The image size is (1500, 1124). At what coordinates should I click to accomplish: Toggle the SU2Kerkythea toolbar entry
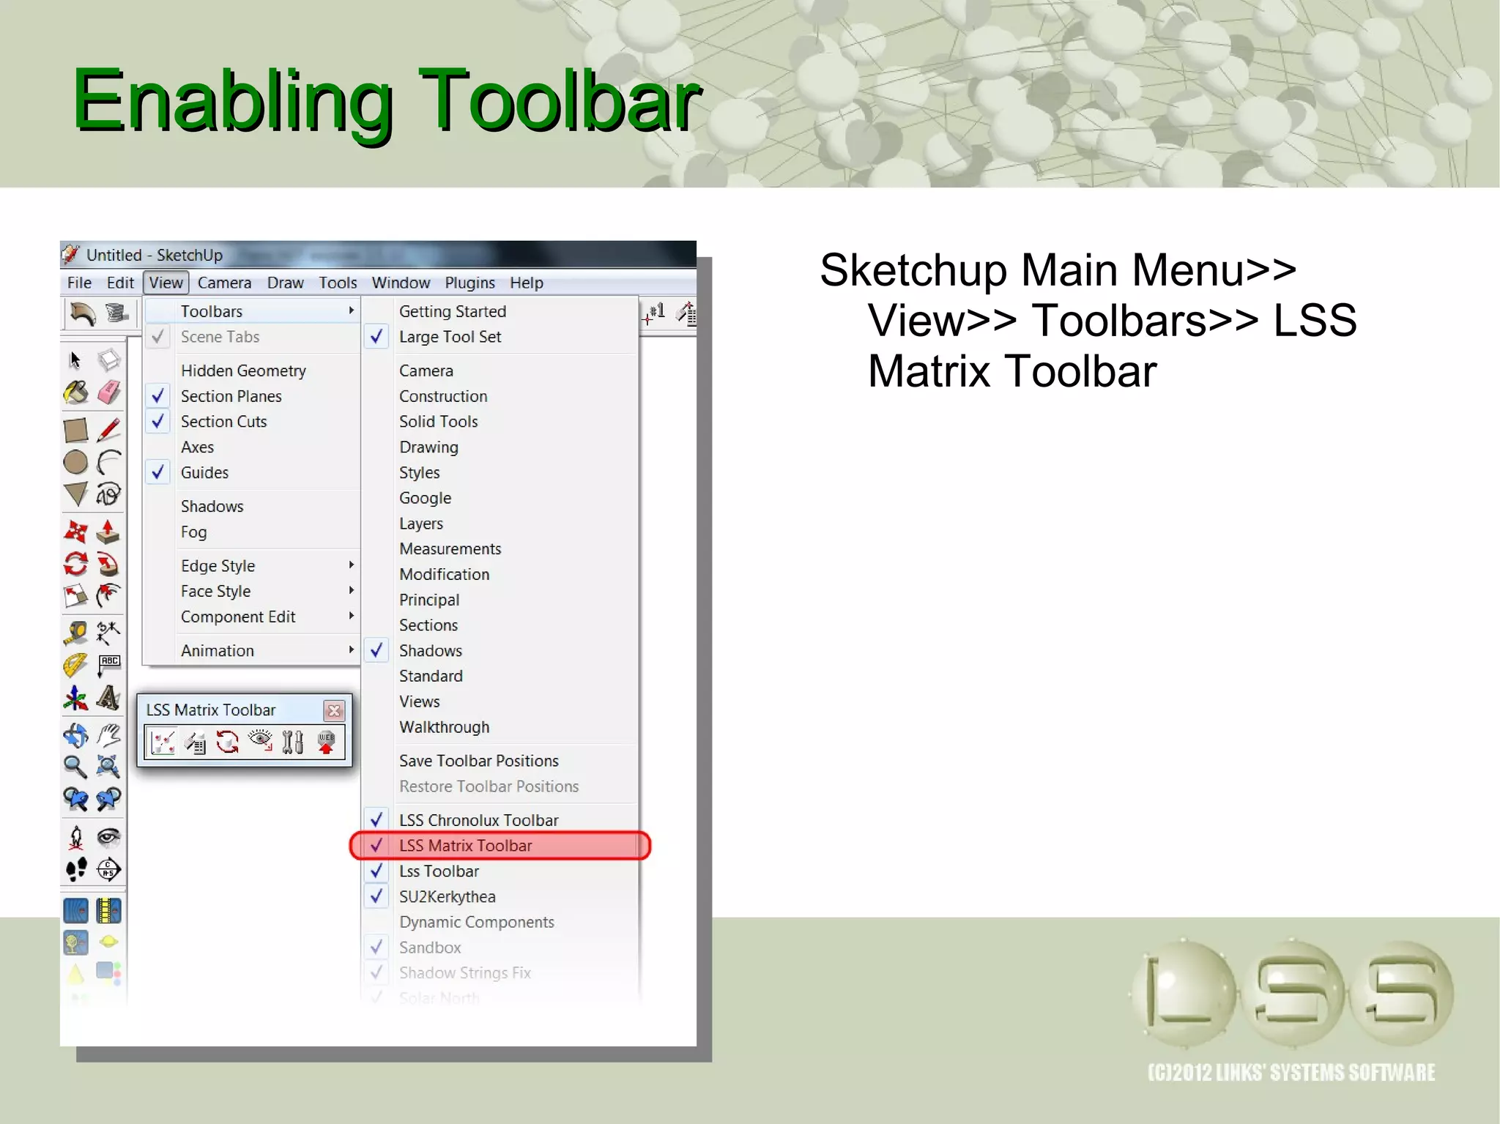pyautogui.click(x=500, y=897)
